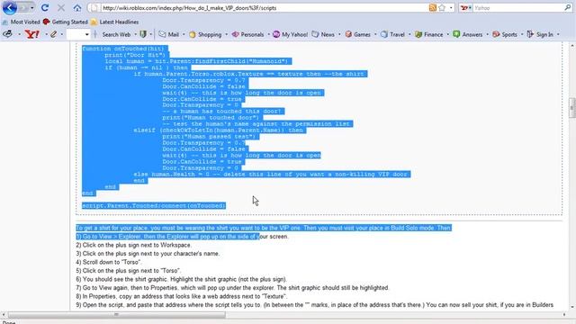Open the Games toolbar button
The width and height of the screenshot is (576, 324).
pyautogui.click(x=358, y=34)
